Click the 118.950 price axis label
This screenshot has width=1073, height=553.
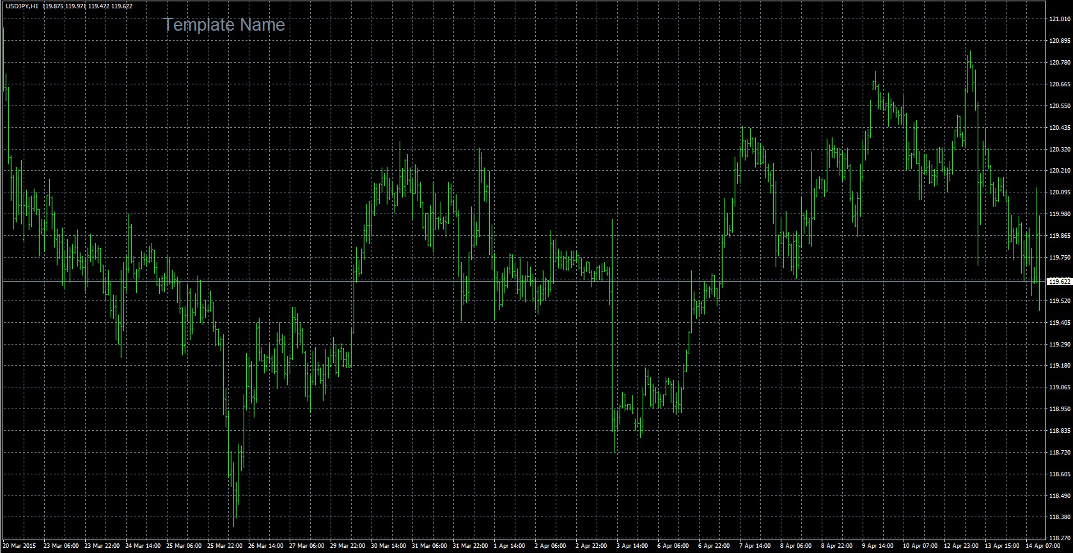tap(1060, 409)
